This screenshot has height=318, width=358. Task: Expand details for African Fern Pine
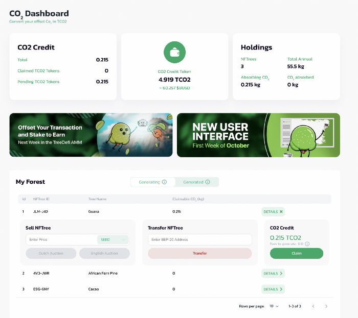click(273, 274)
